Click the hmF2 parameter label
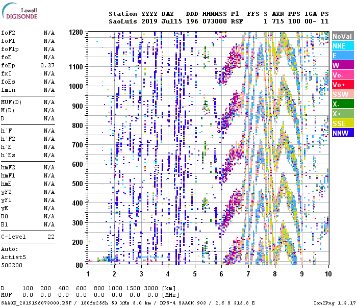 click(x=8, y=168)
